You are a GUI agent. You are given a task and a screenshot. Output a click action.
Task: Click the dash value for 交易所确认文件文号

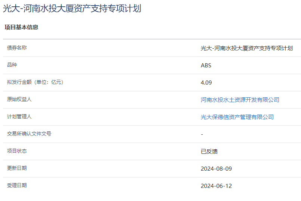click(202, 134)
